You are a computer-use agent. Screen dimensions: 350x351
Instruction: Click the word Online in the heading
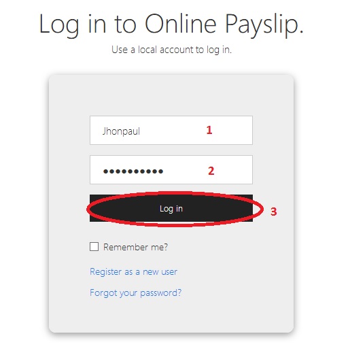pos(181,24)
